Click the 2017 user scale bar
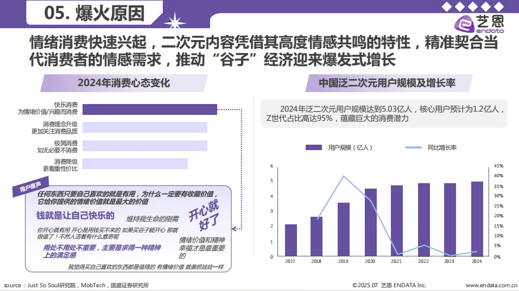Image resolution: width=519 pixels, height=291 pixels. point(290,241)
